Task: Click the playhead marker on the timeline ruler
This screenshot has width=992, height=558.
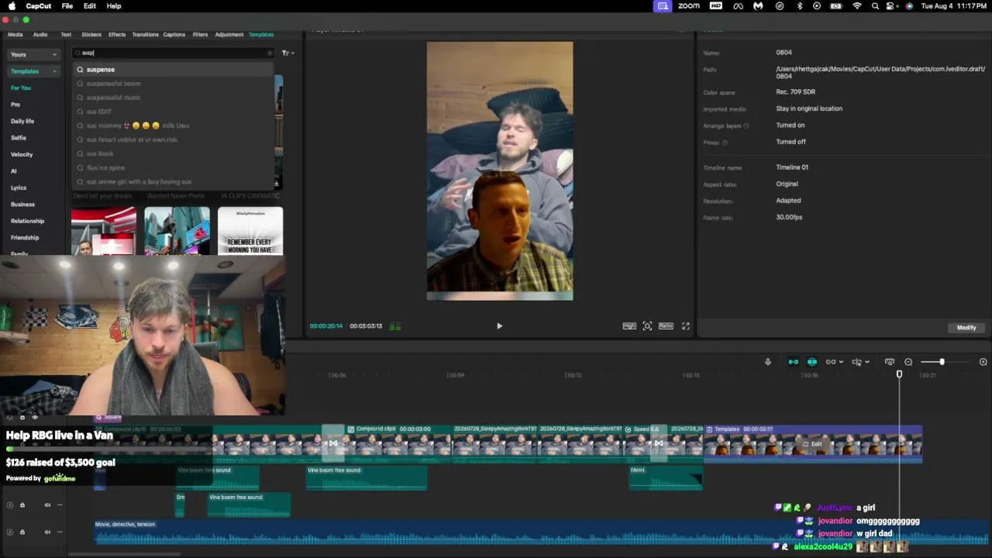Action: click(x=899, y=374)
